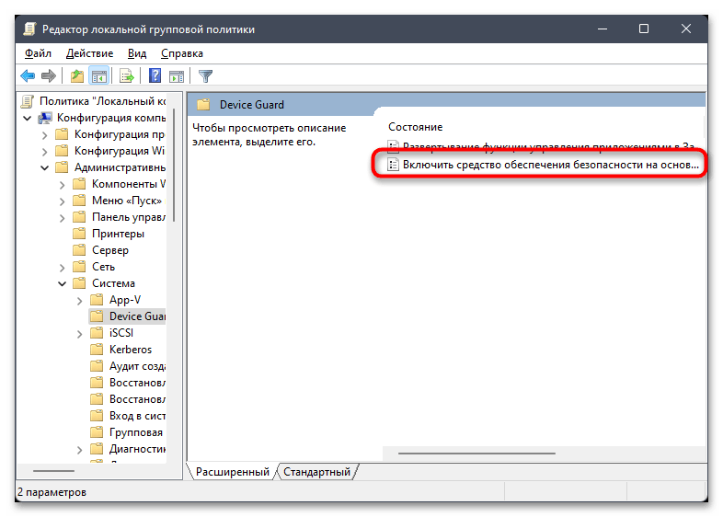Click the Forward arrow toolbar icon
The height and width of the screenshot is (517, 723).
coord(49,75)
